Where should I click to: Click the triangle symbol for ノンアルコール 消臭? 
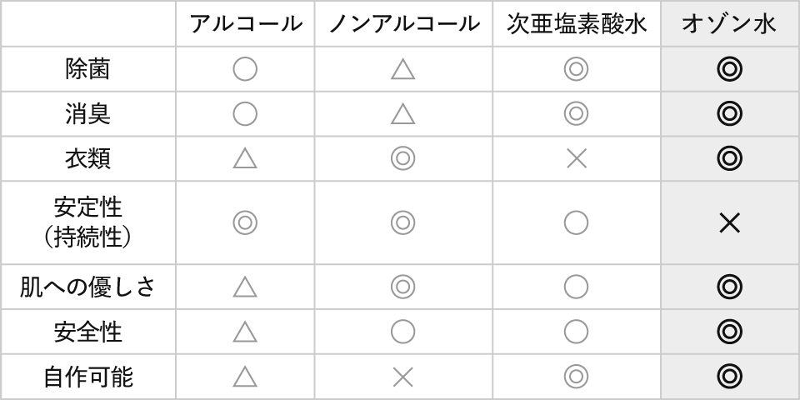[402, 114]
